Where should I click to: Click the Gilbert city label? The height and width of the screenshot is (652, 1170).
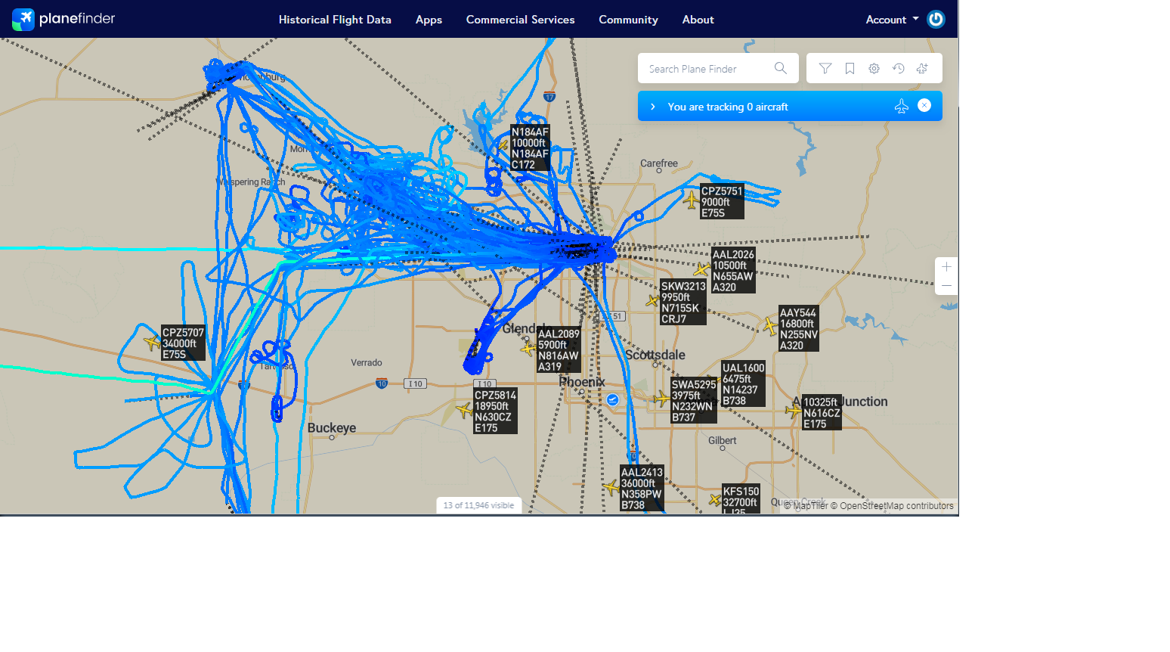tap(723, 440)
